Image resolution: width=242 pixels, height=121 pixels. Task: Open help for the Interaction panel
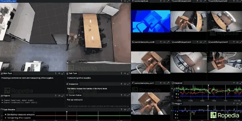(x=121, y=84)
